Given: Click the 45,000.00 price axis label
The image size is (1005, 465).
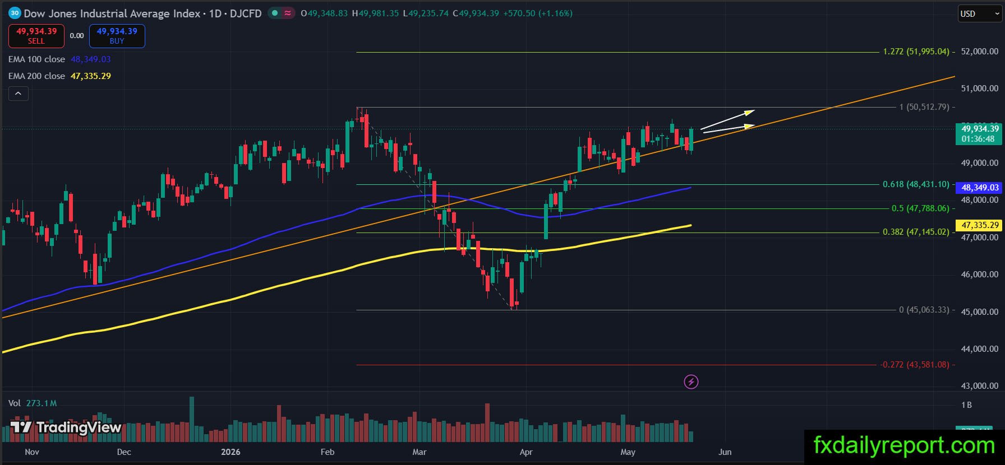Looking at the screenshot, I should click(x=980, y=312).
